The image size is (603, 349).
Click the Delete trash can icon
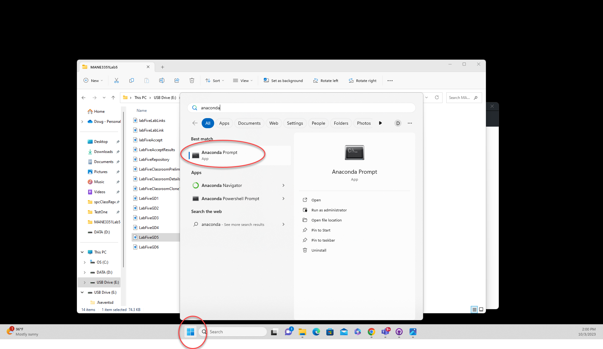tap(192, 81)
